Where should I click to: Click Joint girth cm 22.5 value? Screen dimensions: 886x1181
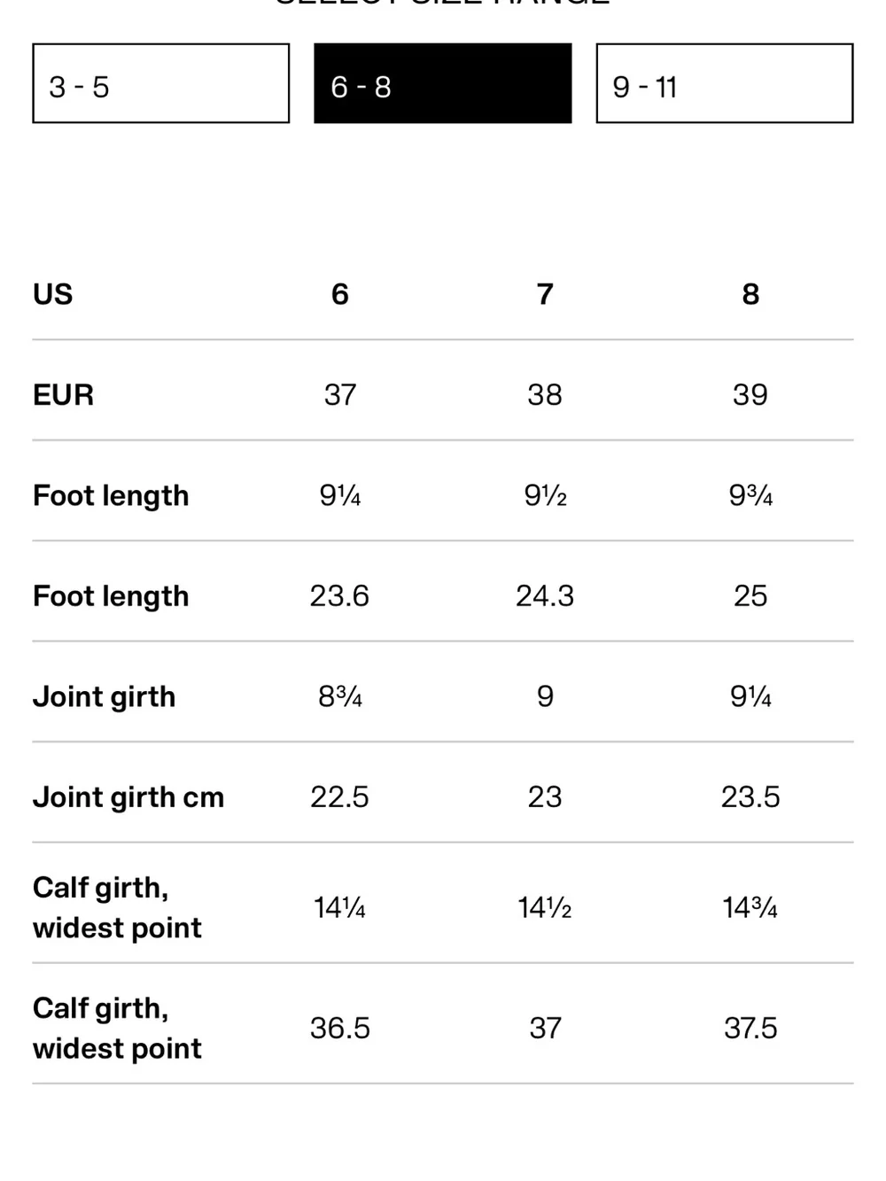tap(340, 796)
